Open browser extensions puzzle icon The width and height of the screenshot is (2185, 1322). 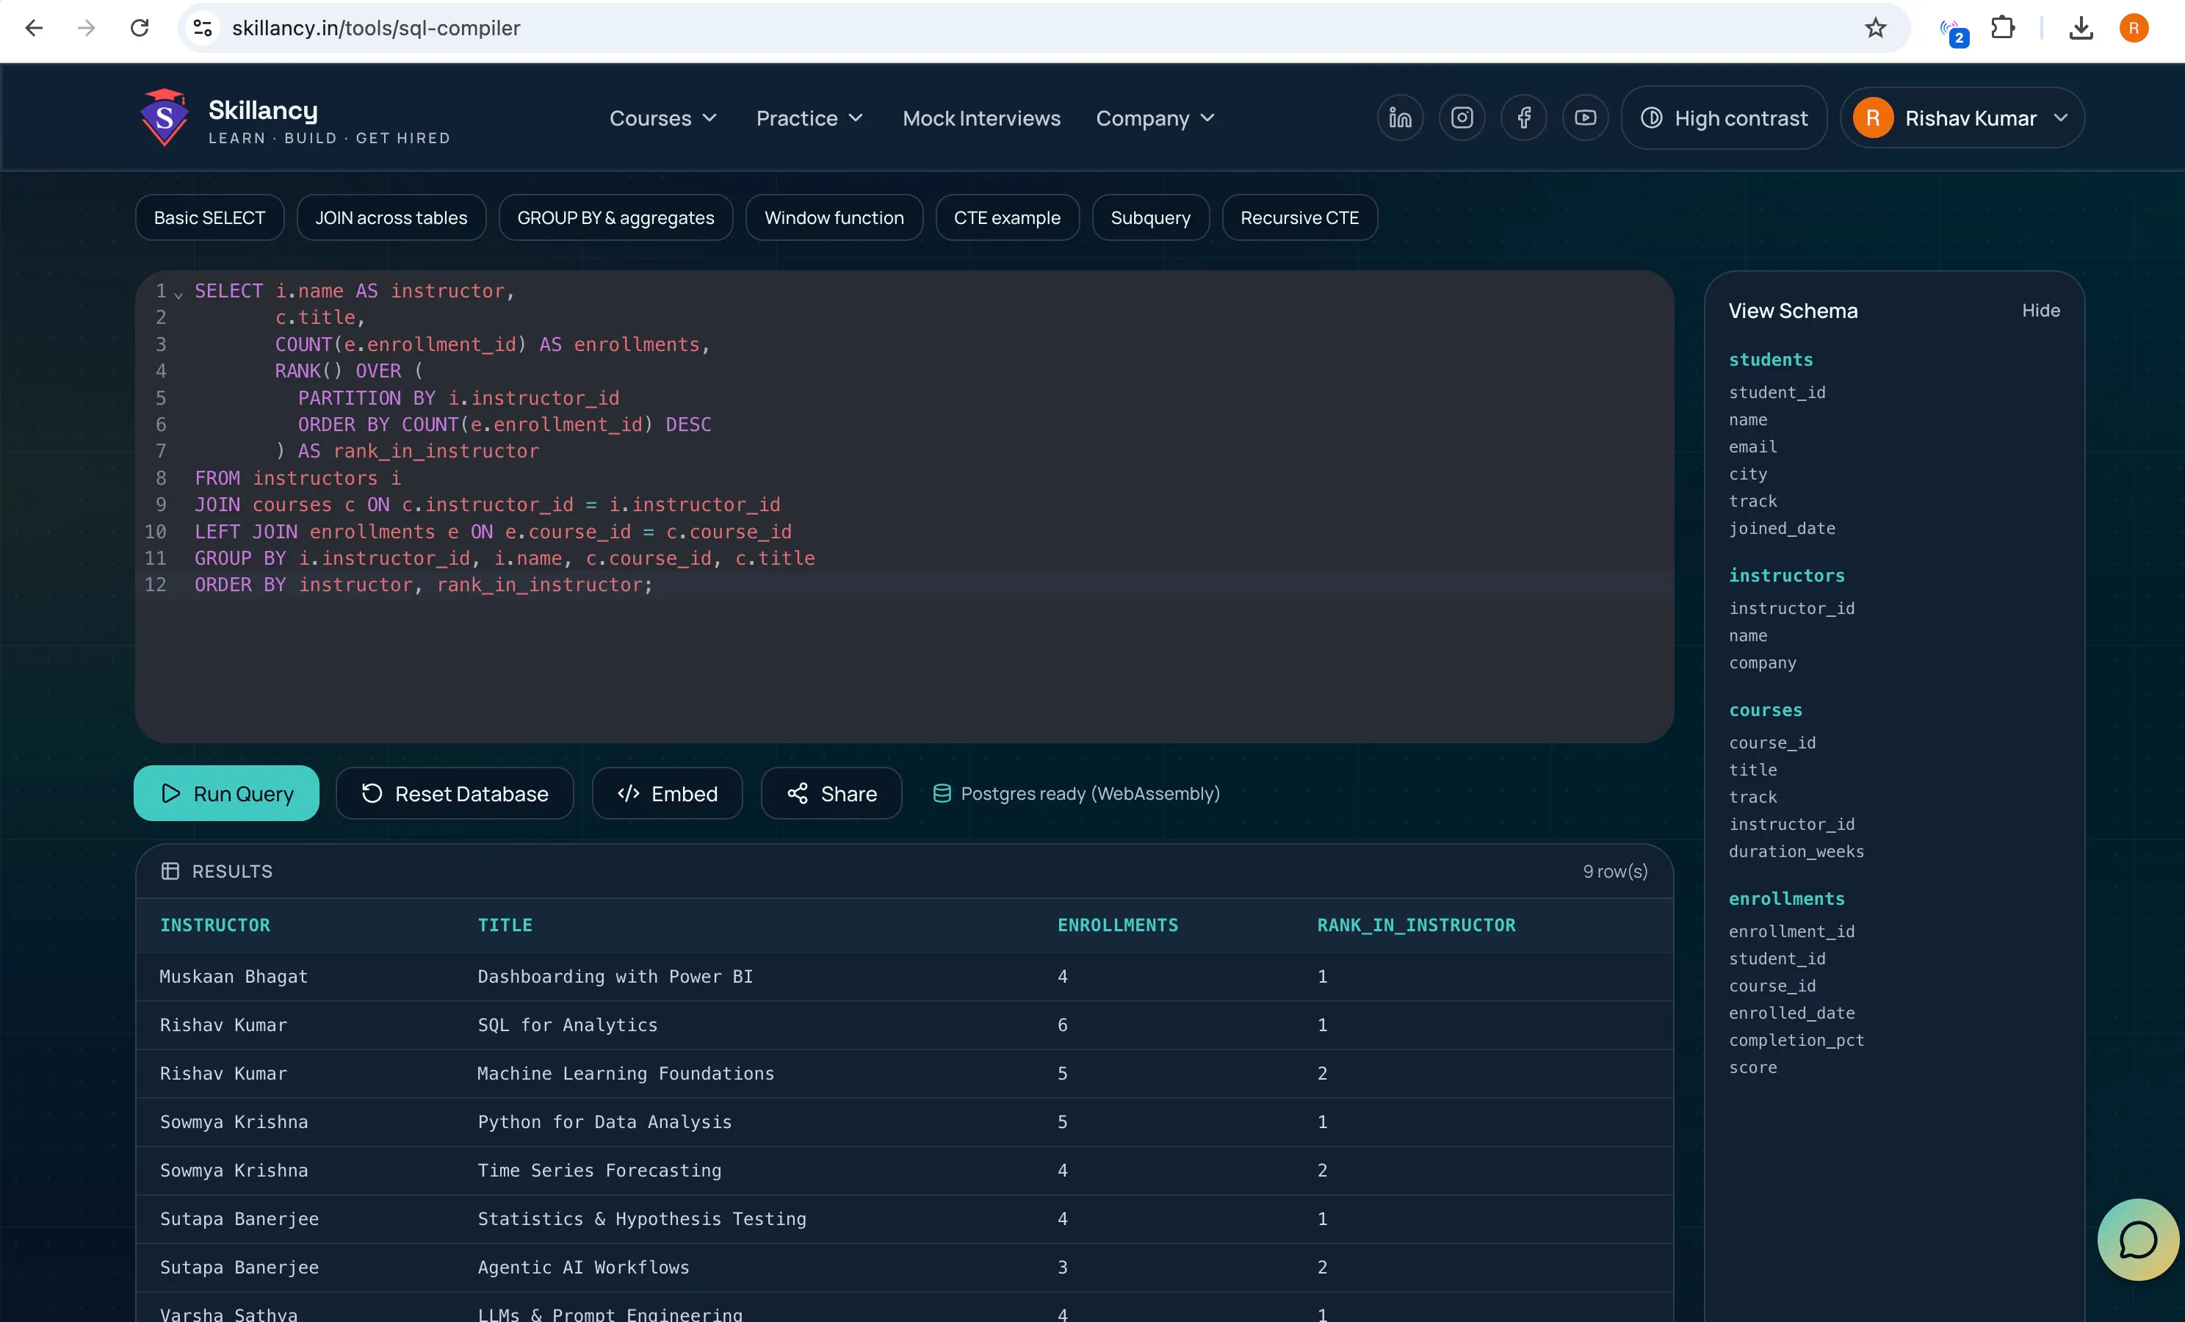click(2002, 29)
